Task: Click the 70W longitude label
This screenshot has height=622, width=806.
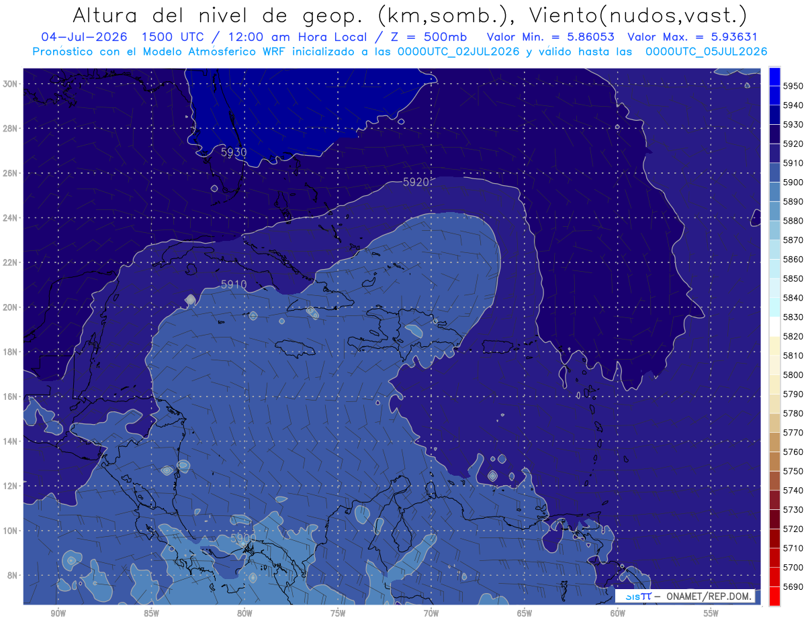Action: point(431,614)
